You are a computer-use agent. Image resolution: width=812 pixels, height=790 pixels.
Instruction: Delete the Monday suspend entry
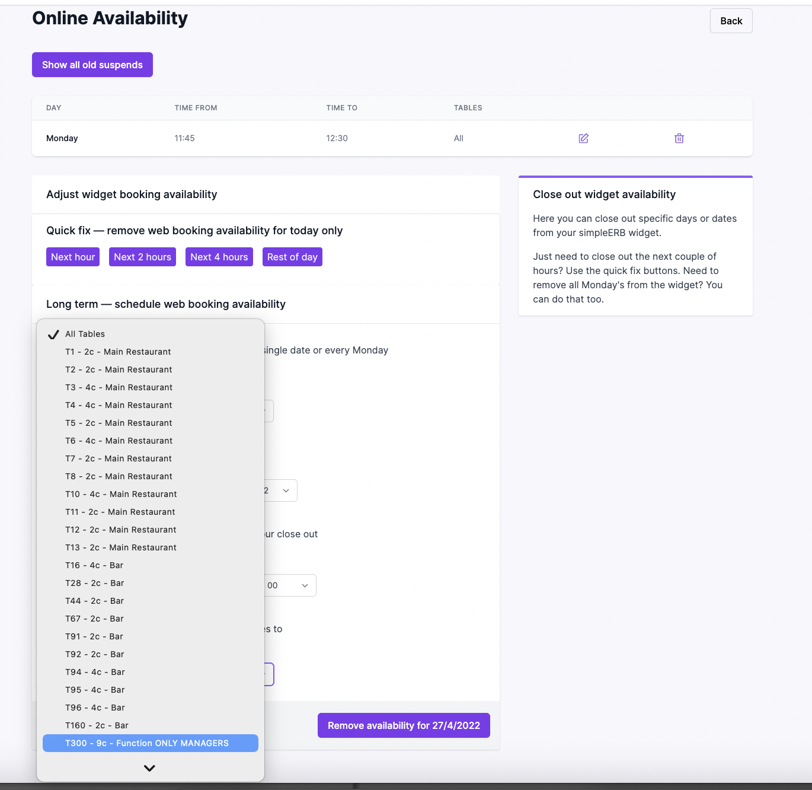coord(679,138)
